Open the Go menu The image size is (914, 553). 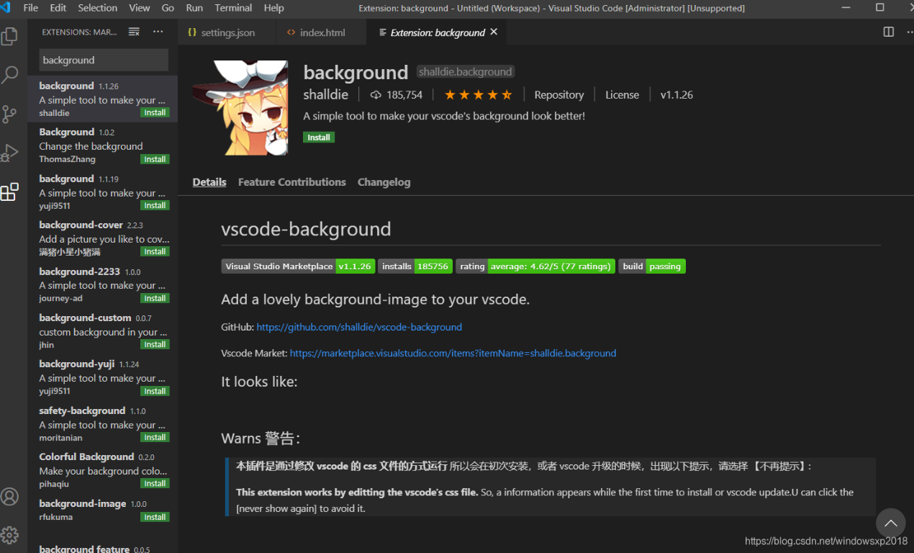(168, 8)
